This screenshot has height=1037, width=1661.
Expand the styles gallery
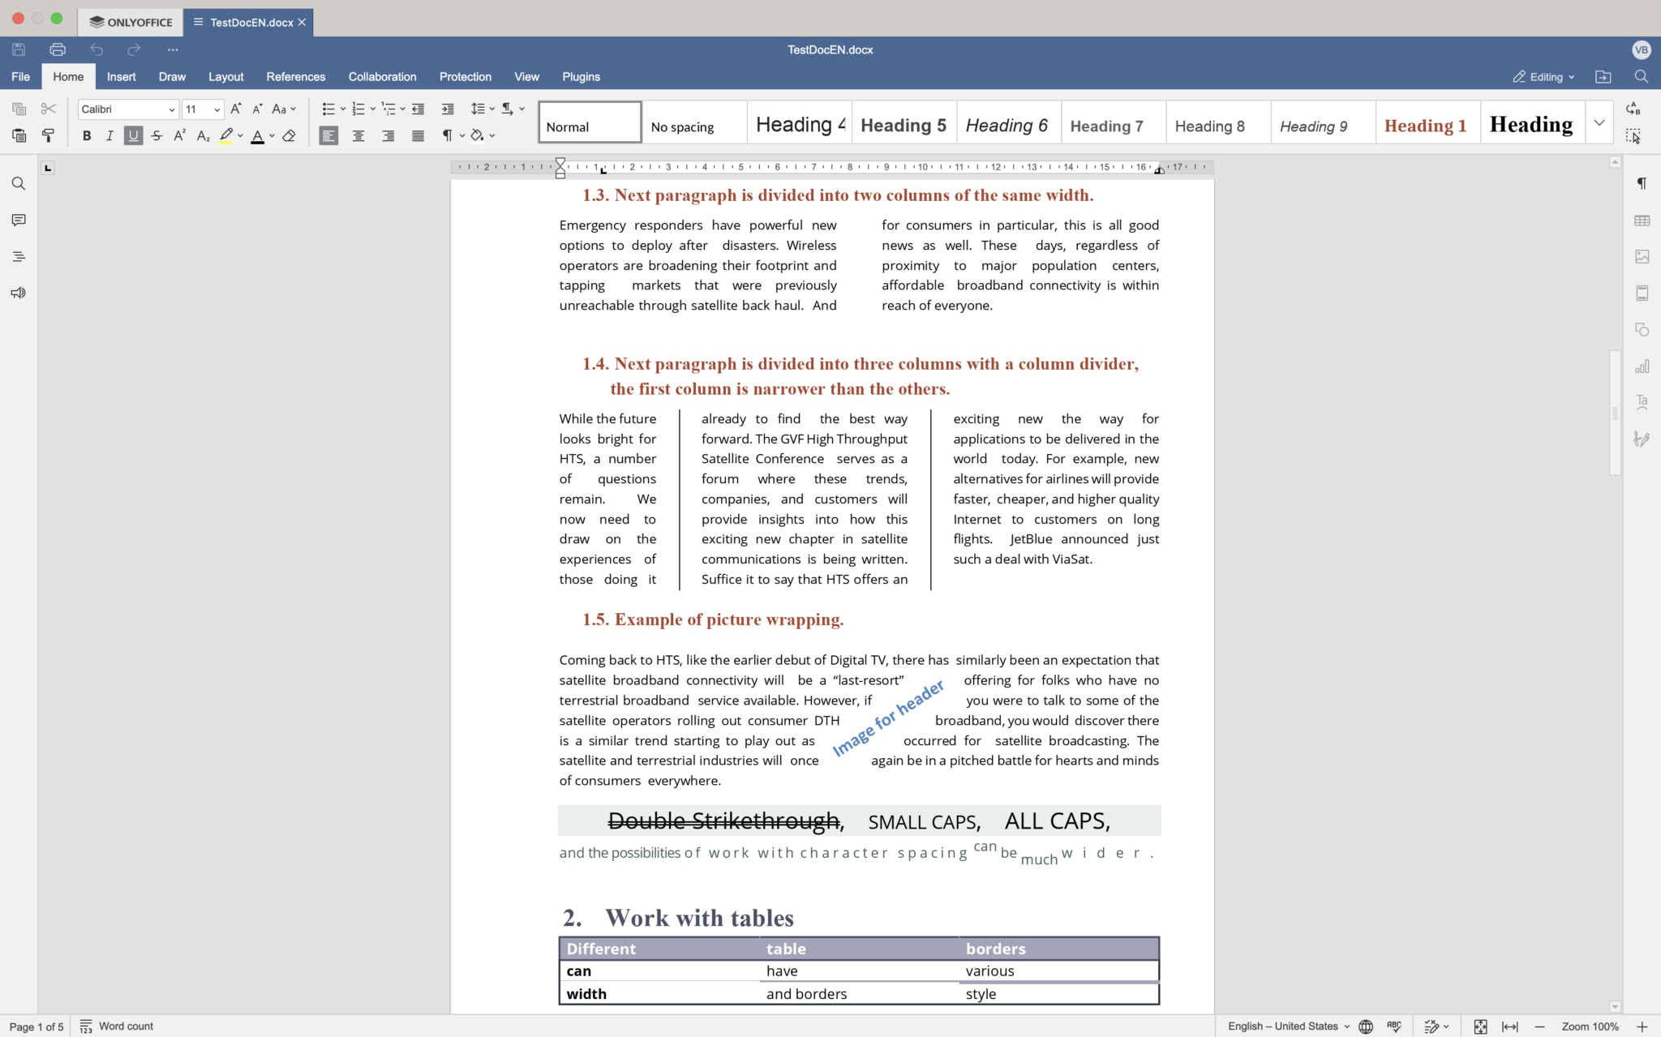click(1598, 122)
